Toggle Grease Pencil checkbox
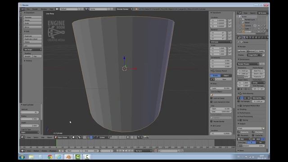Viewport: 288px width, 162px height. pyautogui.click(x=213, y=71)
